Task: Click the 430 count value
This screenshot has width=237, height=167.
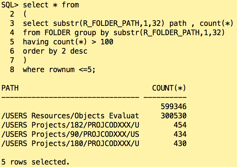Action: [x=180, y=144]
